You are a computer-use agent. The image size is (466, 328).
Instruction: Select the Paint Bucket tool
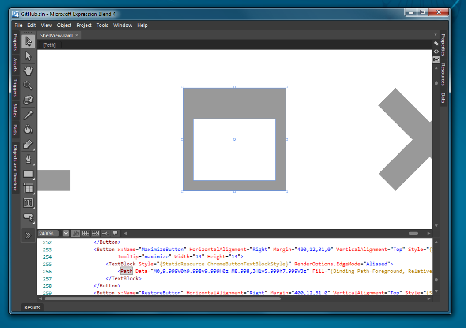(x=29, y=129)
